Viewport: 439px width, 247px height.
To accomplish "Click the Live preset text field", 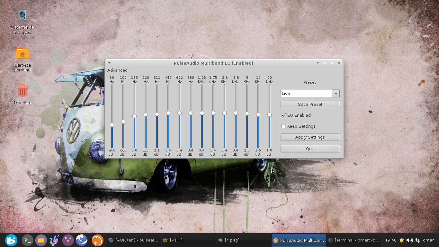I will coord(306,94).
